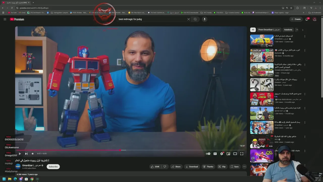Enable miniplayer mode
Viewport: 323px width, 182px height.
(x=228, y=154)
